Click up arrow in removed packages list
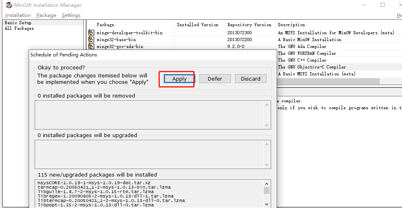This screenshot has width=402, height=208. [267, 105]
